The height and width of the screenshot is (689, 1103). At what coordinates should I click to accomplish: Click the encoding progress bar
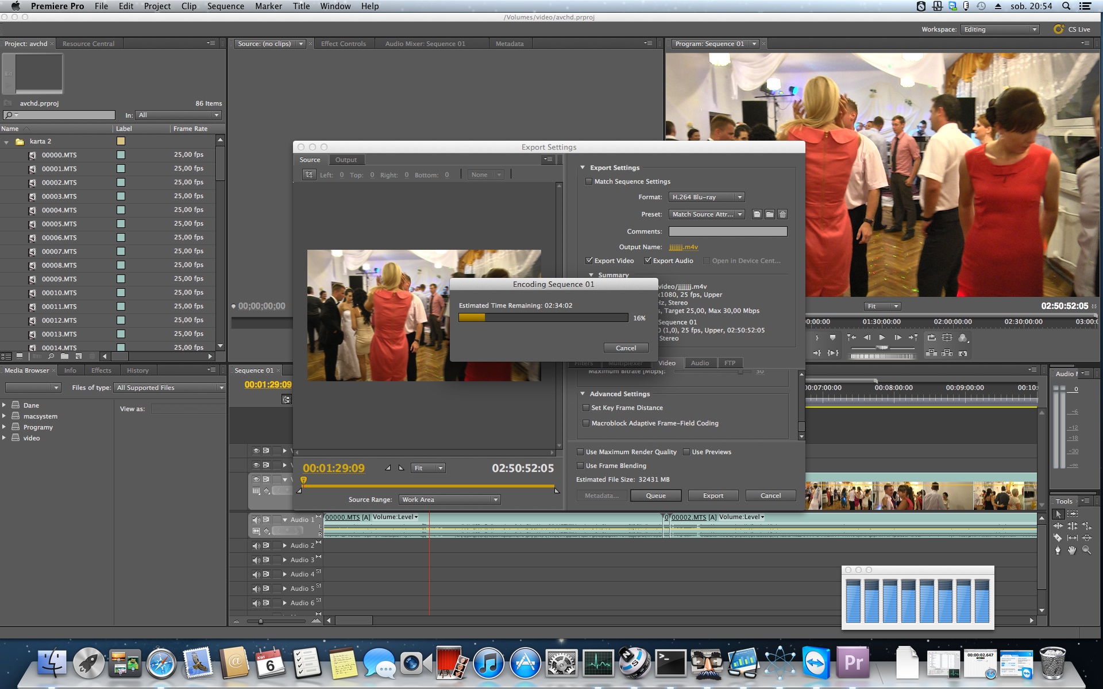coord(543,318)
